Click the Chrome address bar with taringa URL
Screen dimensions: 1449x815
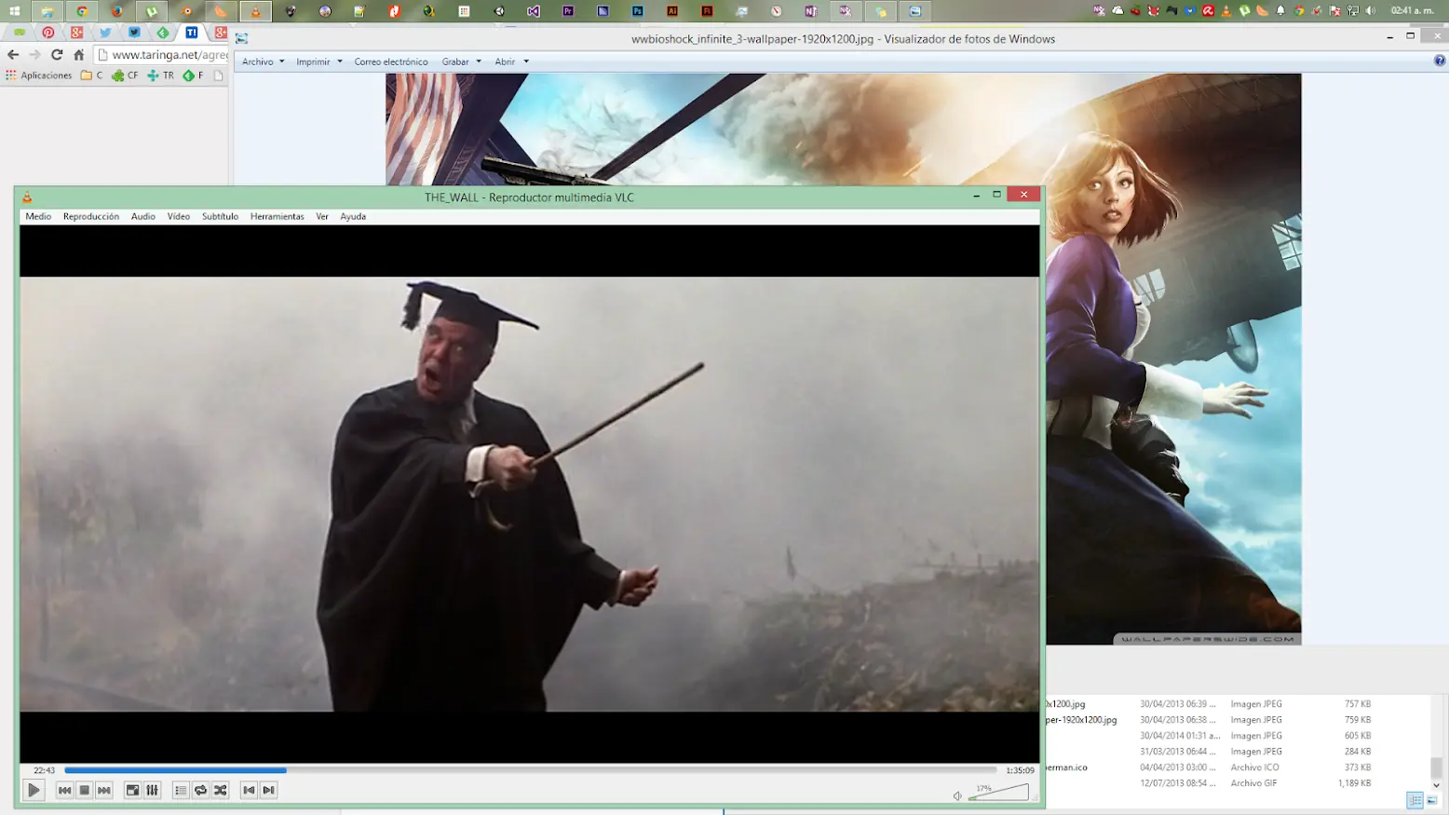pyautogui.click(x=162, y=55)
